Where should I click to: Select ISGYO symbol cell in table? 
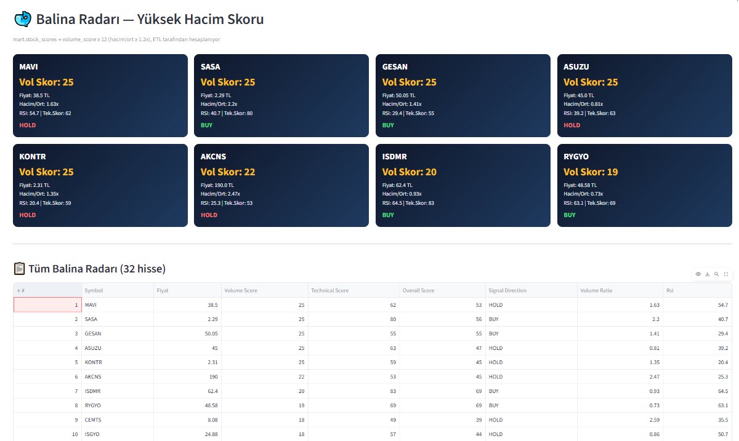coord(118,434)
